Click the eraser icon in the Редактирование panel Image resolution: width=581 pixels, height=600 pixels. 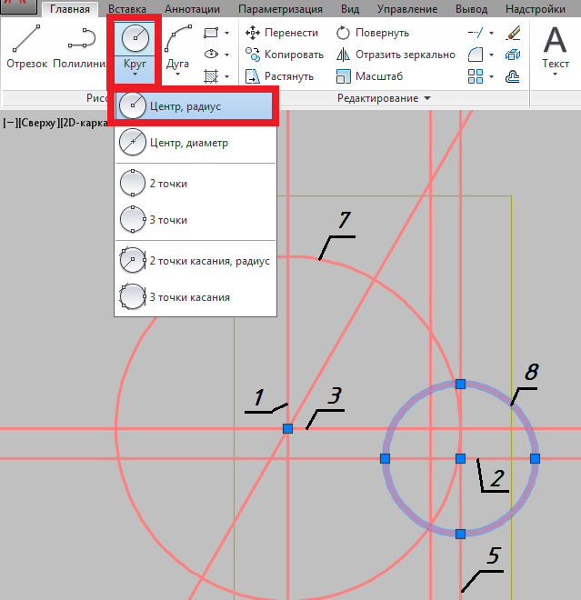point(514,33)
